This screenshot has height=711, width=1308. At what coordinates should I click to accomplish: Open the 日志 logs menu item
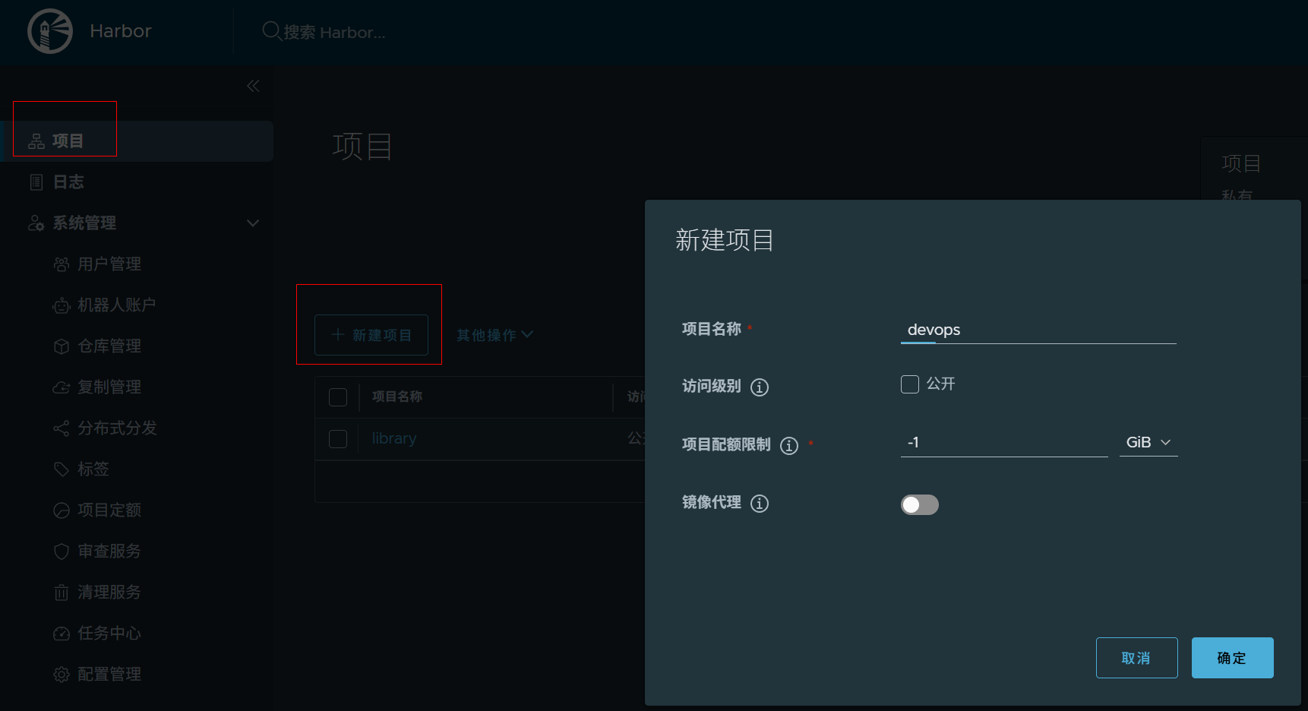68,182
